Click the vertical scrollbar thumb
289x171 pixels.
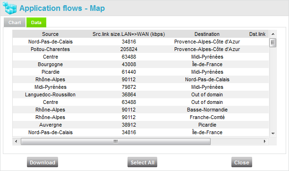[x=273, y=43]
